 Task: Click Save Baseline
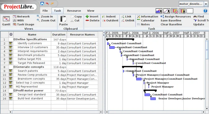pos(171,21)
